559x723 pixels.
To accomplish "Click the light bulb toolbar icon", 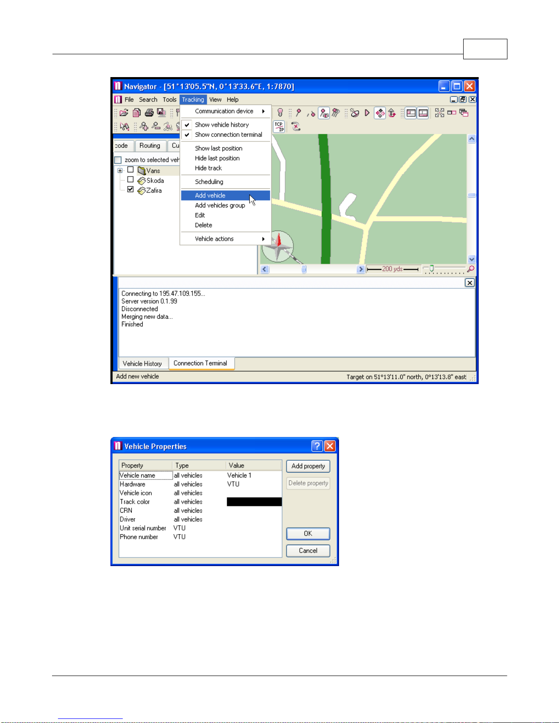I will (280, 113).
